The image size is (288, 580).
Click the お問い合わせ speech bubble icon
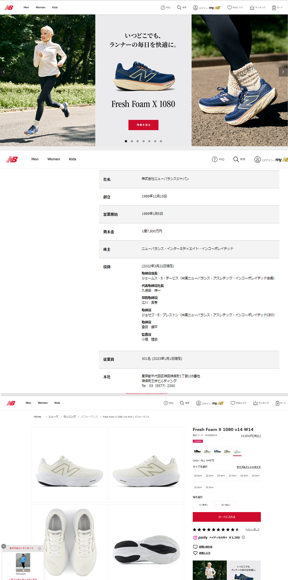195,547
